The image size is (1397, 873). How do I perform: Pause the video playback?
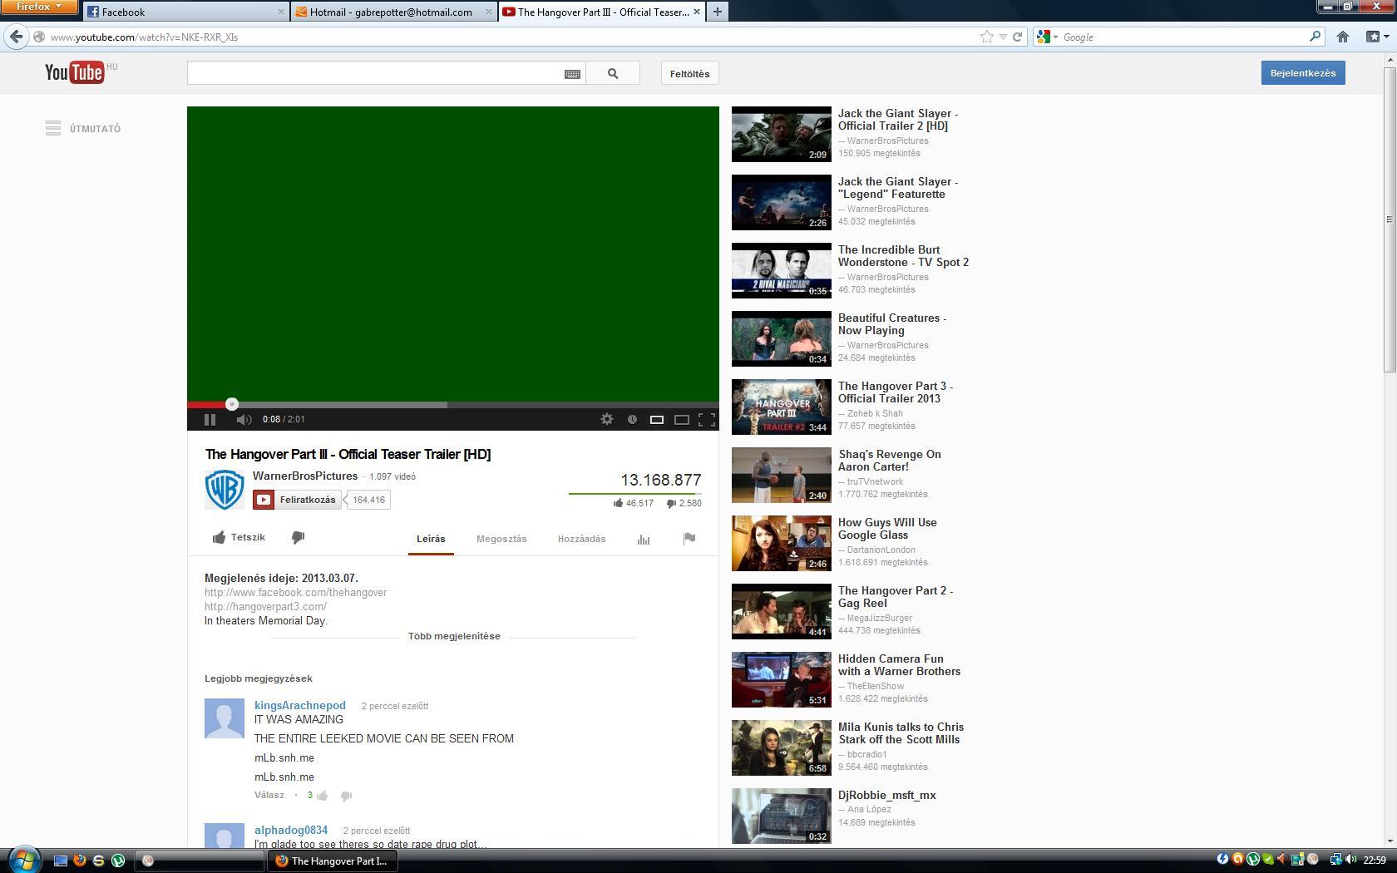[210, 420]
